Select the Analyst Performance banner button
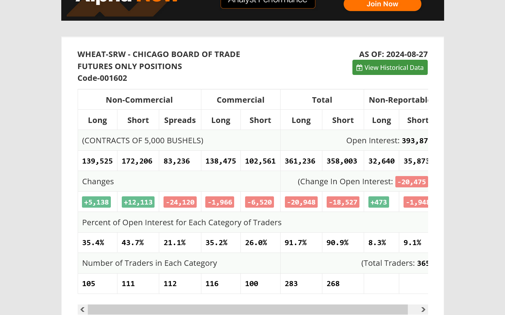Viewport: 505px width, 315px height. [x=268, y=3]
